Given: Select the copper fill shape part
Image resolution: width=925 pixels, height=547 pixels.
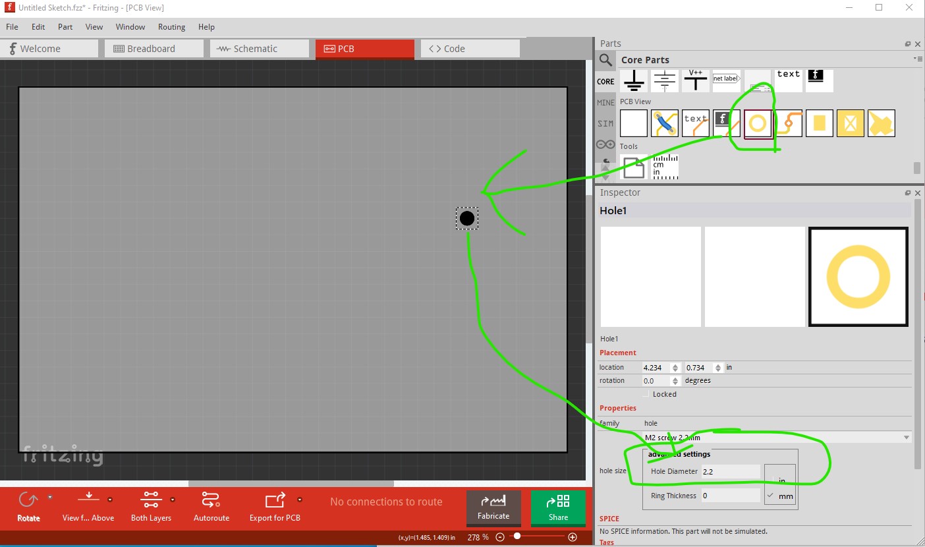Looking at the screenshot, I should click(882, 123).
